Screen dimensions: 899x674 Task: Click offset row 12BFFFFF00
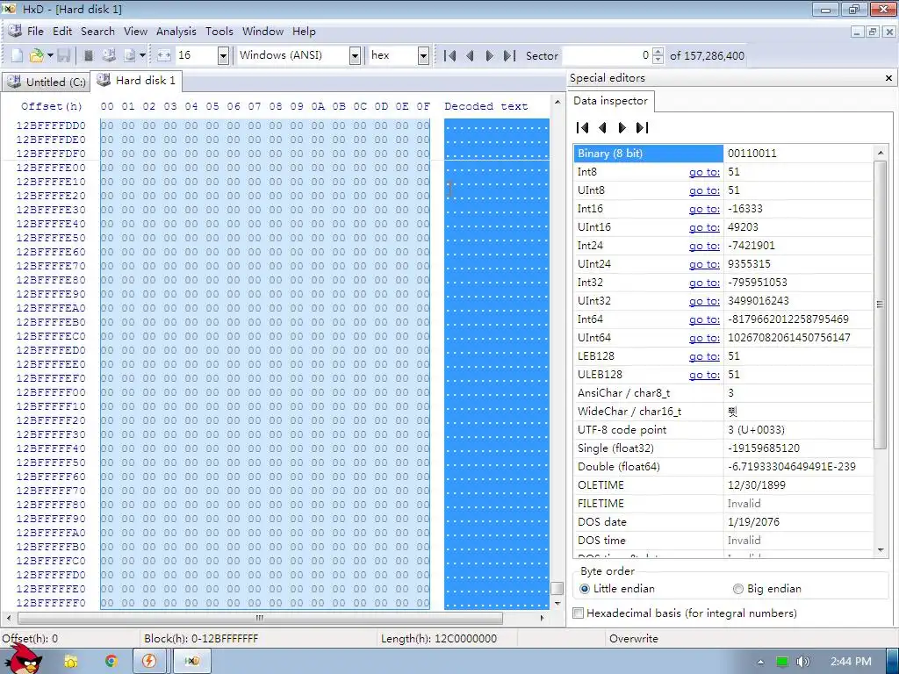pos(51,392)
